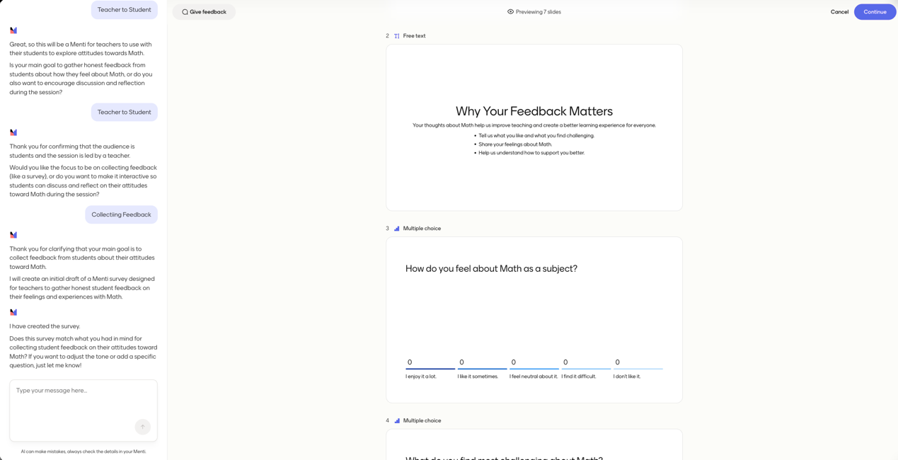Image resolution: width=898 pixels, height=460 pixels.
Task: Click the Menti logo above 'I have created the survey'
Action: 13,312
